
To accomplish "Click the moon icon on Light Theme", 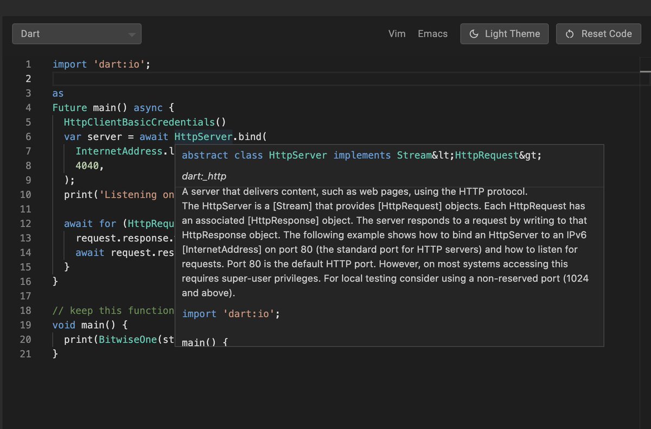I will [474, 34].
